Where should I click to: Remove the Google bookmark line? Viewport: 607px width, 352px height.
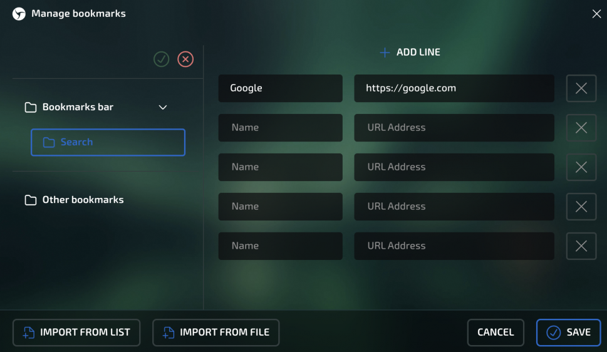pyautogui.click(x=581, y=88)
